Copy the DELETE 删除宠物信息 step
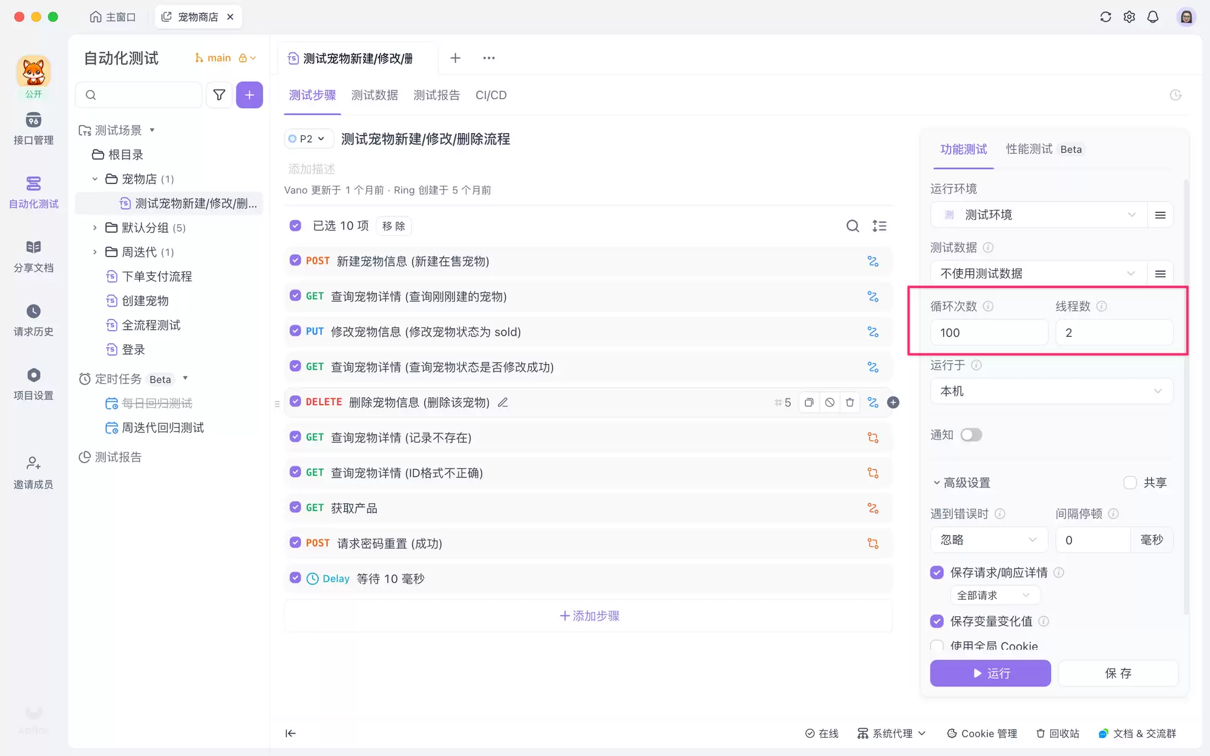The image size is (1210, 756). (x=809, y=402)
